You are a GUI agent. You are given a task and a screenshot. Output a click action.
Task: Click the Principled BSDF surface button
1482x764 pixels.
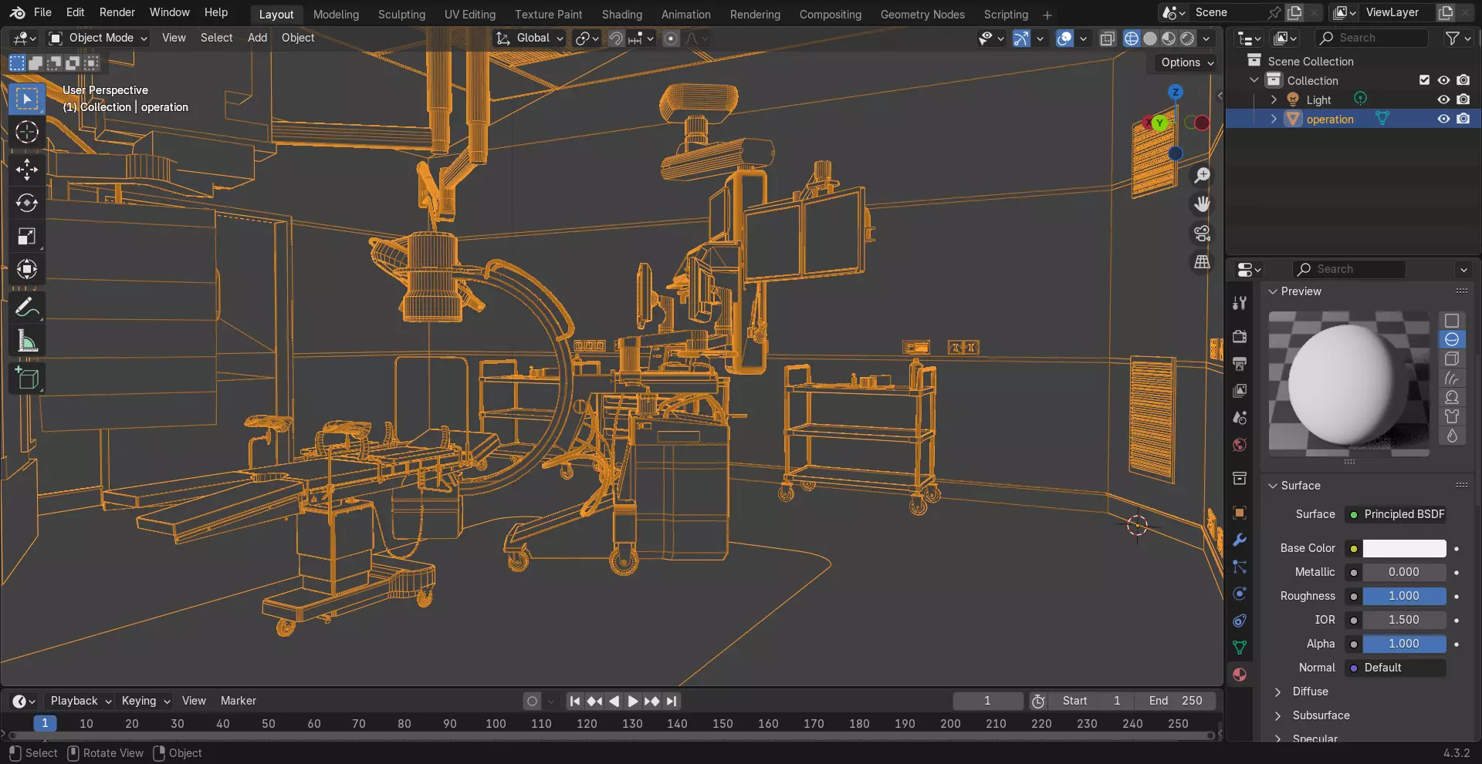pyautogui.click(x=1396, y=514)
